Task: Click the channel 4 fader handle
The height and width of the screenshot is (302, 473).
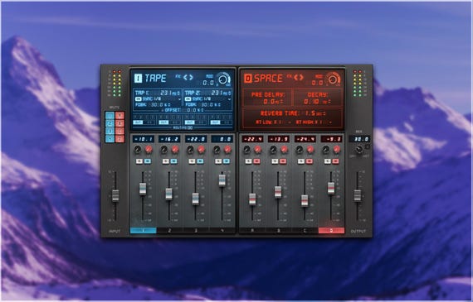Action: point(222,180)
